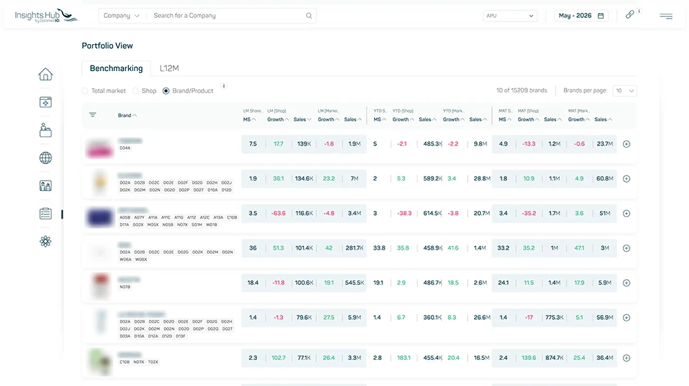The width and height of the screenshot is (689, 386).
Task: Click the 545.5K sales value
Action: coord(355,283)
